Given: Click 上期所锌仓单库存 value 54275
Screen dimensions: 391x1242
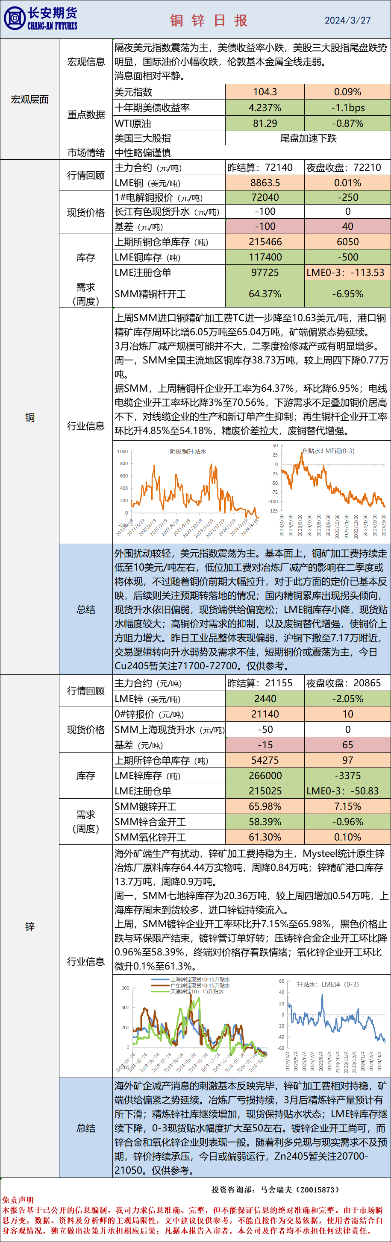Looking at the screenshot, I should pos(265,760).
